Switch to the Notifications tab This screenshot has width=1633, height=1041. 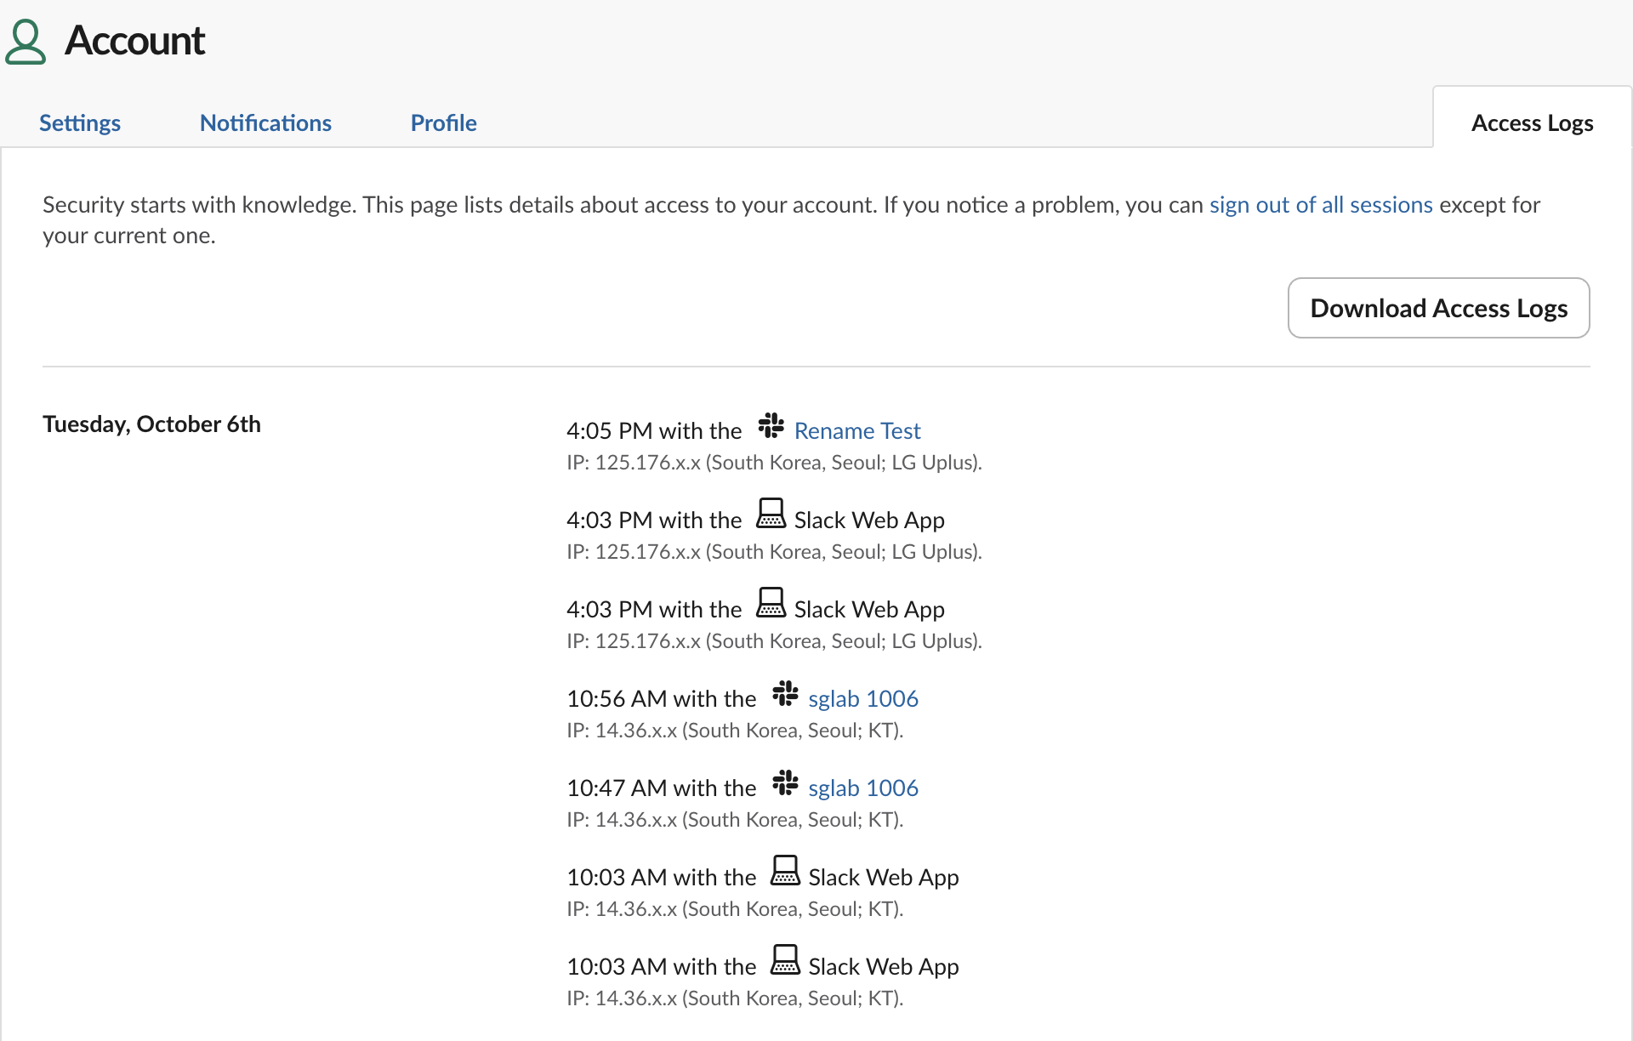coord(265,122)
